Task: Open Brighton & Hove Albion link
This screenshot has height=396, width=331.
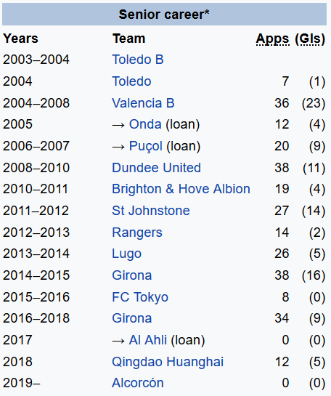Action: tap(181, 189)
